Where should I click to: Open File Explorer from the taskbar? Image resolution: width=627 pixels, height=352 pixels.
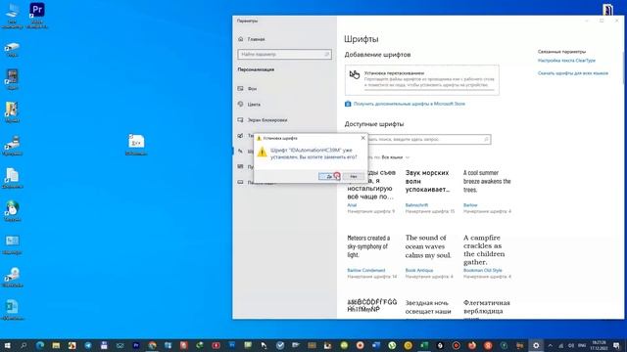pyautogui.click(x=56, y=345)
